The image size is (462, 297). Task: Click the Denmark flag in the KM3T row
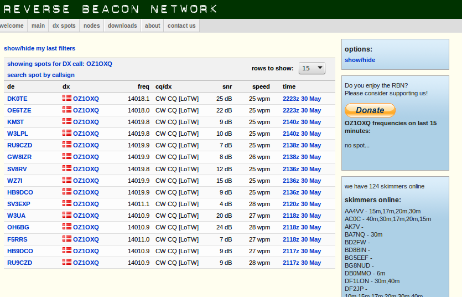point(67,121)
